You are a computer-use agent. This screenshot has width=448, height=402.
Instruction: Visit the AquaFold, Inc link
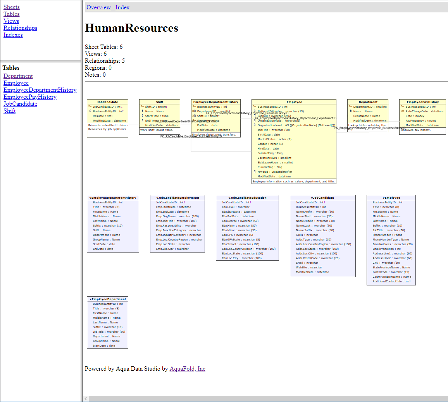tap(188, 369)
